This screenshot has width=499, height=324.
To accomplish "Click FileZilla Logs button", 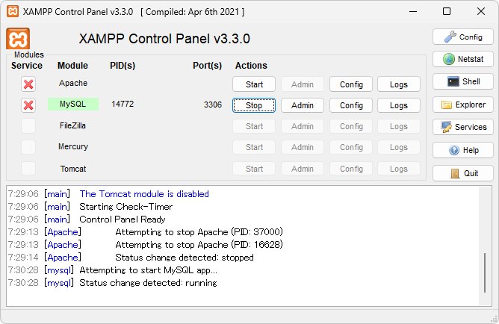I will click(399, 126).
